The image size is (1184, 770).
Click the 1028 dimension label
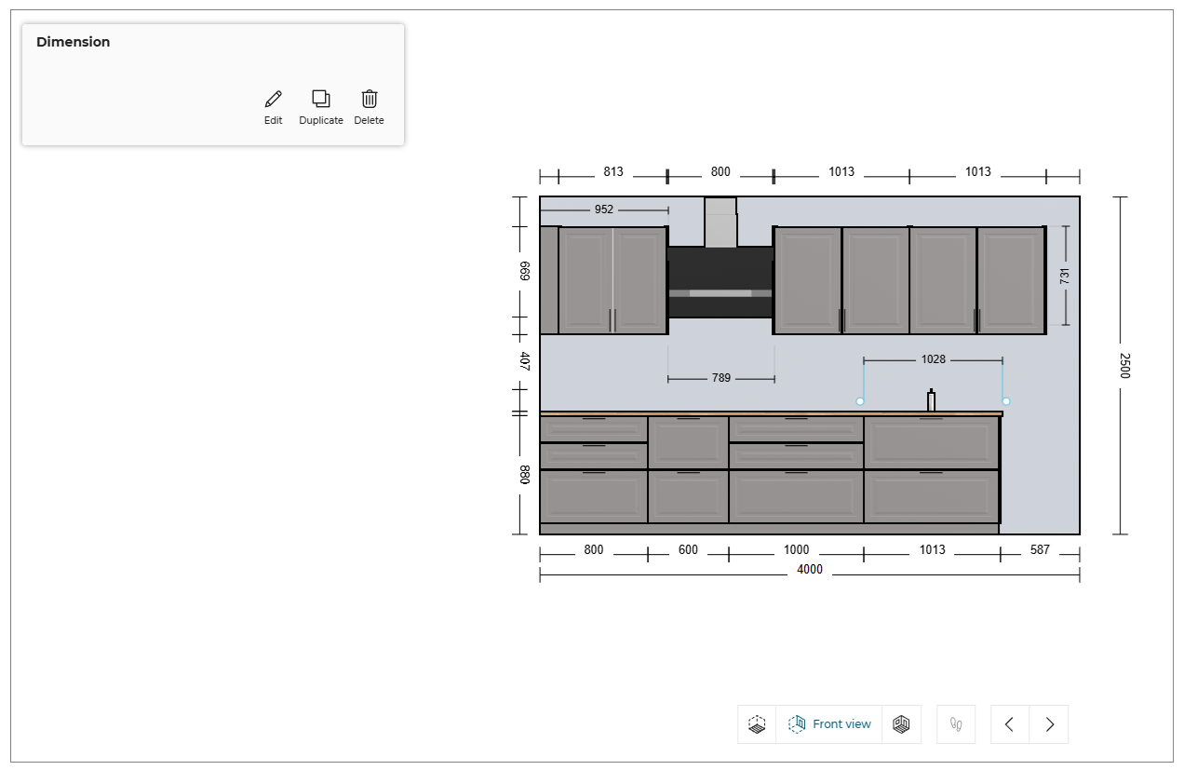(934, 359)
